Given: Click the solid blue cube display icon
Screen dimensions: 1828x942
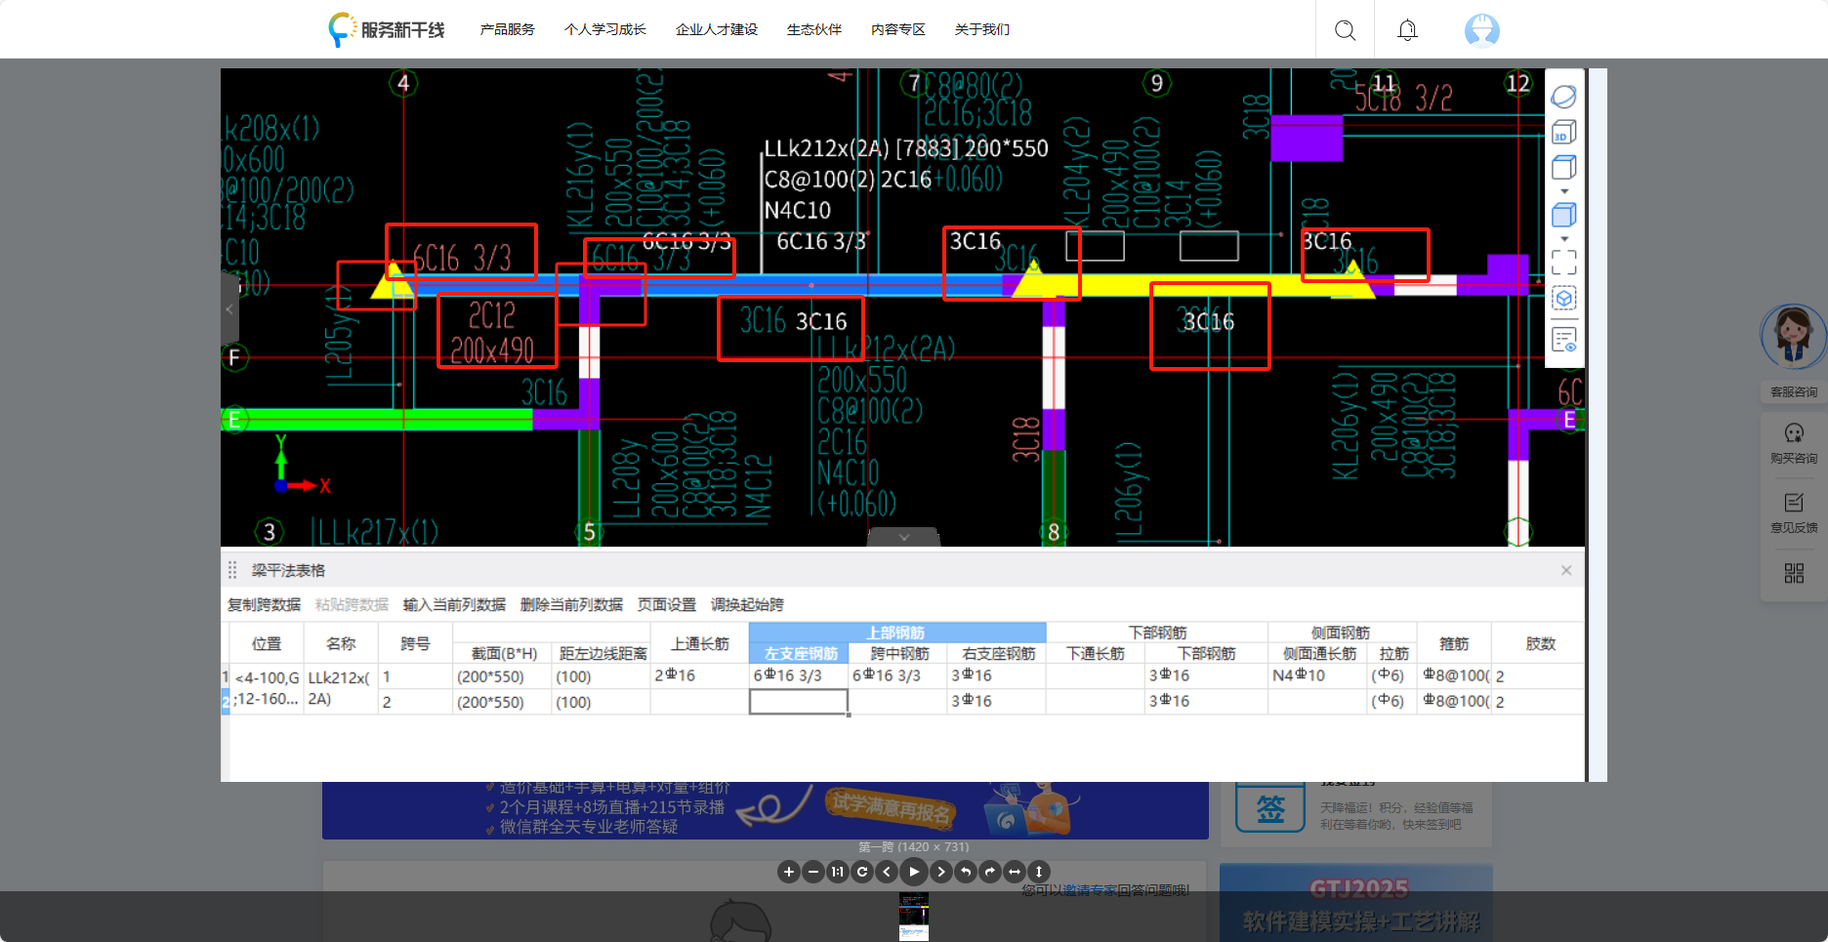Looking at the screenshot, I should (1564, 215).
